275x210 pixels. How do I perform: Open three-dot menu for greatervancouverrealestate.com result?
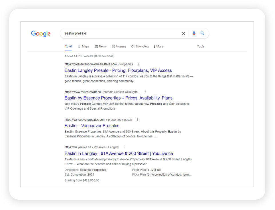(139, 64)
